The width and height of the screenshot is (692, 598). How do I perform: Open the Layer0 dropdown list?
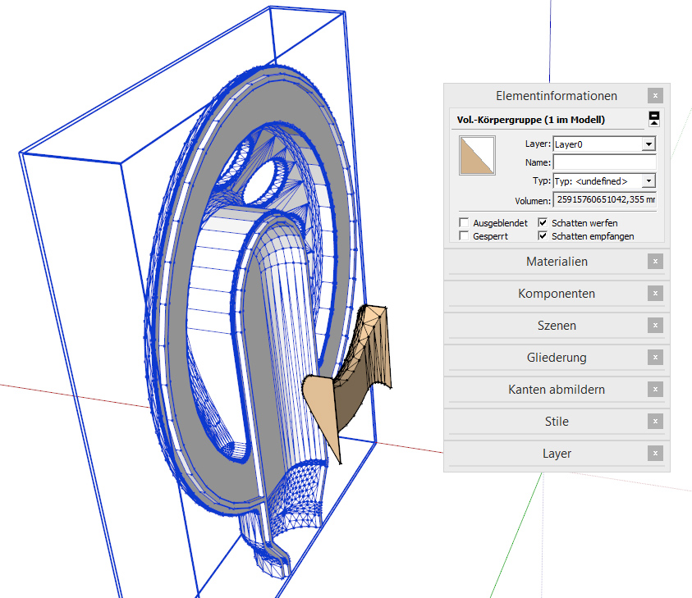648,144
